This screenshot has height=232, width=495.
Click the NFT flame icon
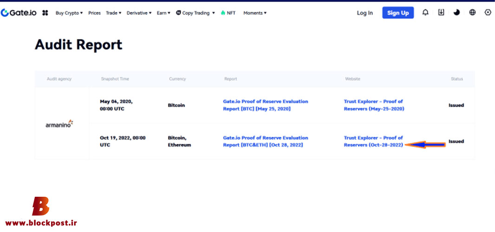(x=223, y=13)
